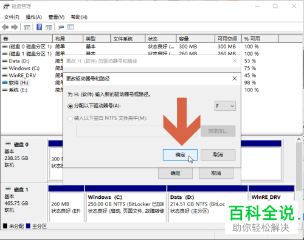This screenshot has width=304, height=240.
Task: Click the volume icon beside WinRE_DRV in the list
Action: (5, 76)
